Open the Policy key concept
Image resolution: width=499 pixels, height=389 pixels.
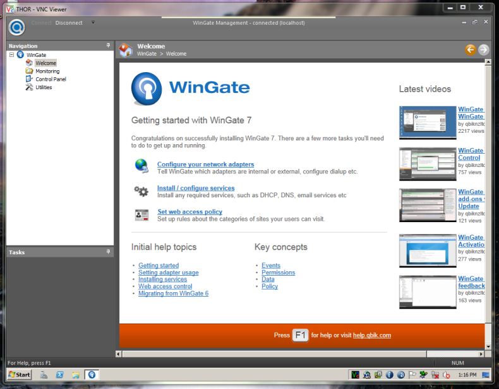coord(270,286)
